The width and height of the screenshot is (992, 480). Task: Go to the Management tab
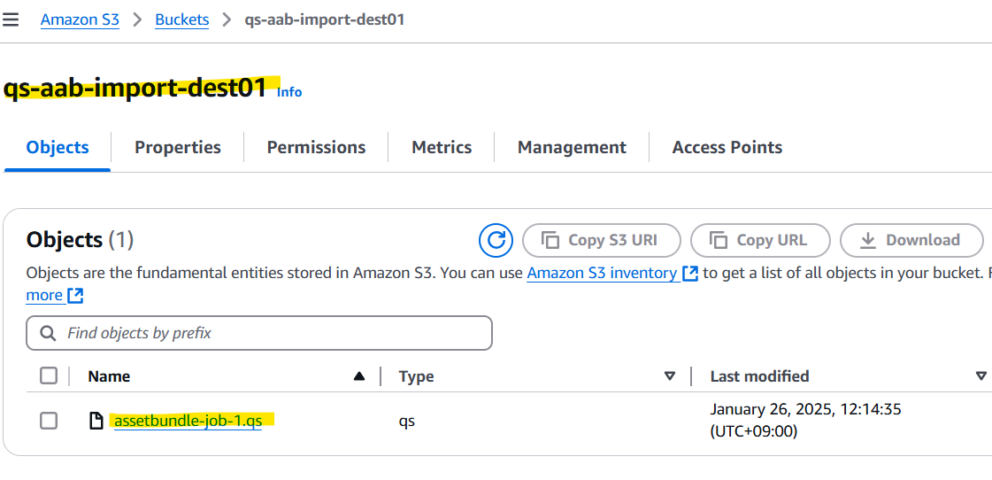click(572, 148)
